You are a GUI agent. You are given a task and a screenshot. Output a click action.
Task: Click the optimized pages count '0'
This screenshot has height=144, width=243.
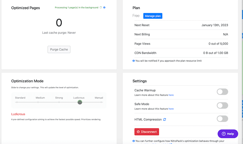(x=59, y=22)
